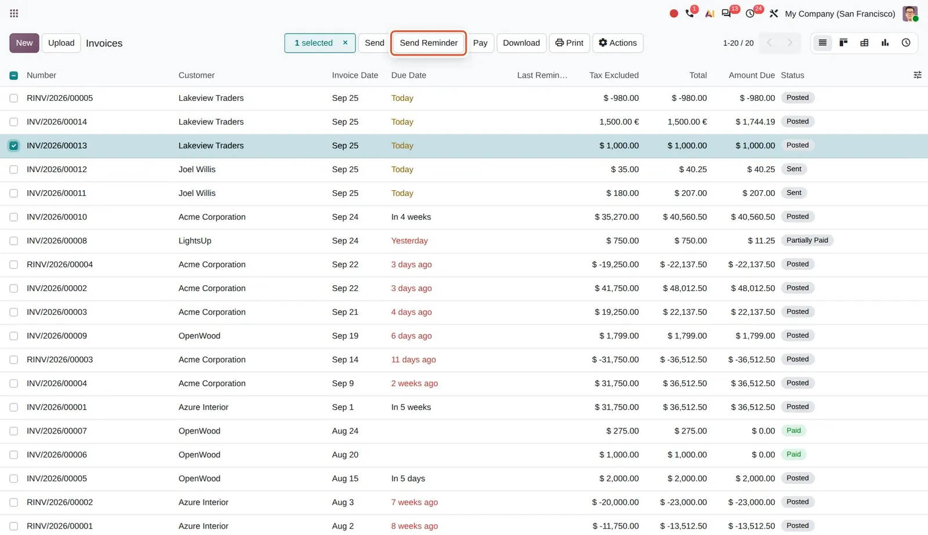
Task: Sort by the Invoice Date column header
Action: coord(355,75)
